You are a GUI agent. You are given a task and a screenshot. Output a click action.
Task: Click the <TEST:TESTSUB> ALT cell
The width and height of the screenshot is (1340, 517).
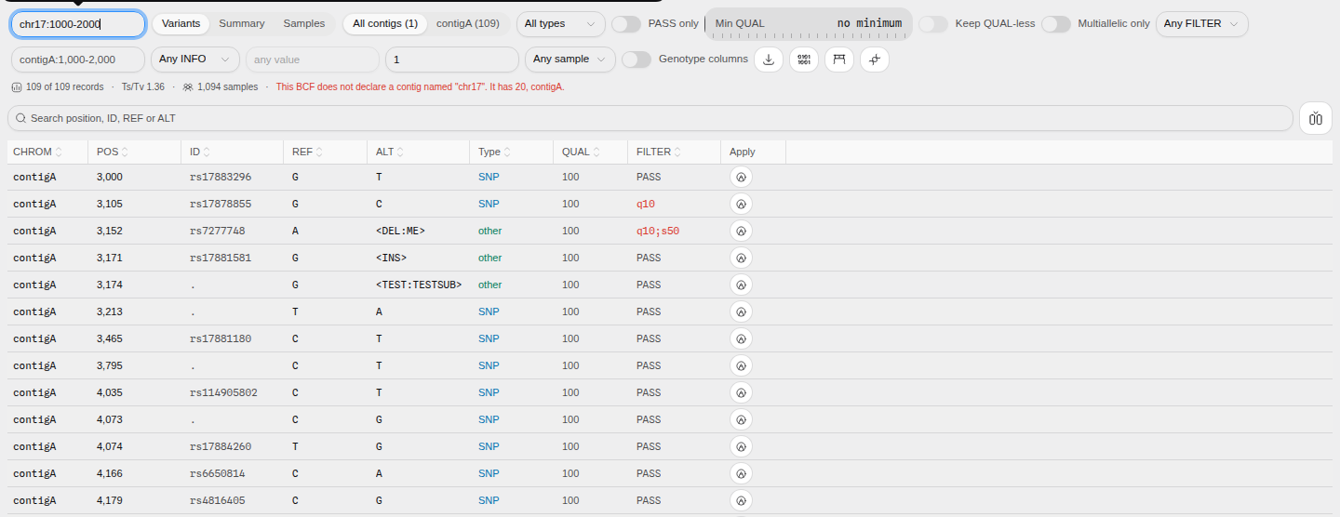[419, 285]
